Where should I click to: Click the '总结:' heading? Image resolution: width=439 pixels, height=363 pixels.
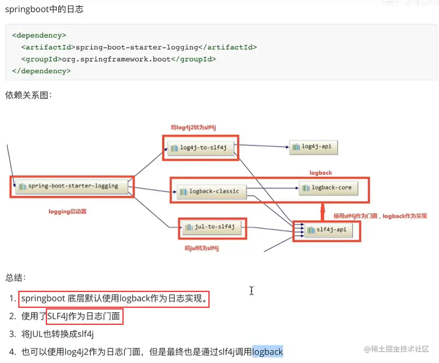pyautogui.click(x=15, y=277)
